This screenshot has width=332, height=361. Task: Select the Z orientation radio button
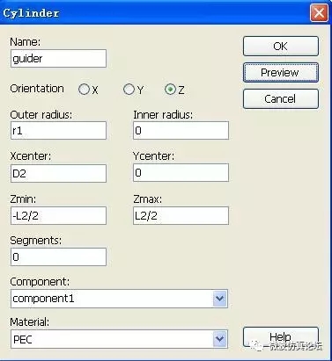point(170,90)
